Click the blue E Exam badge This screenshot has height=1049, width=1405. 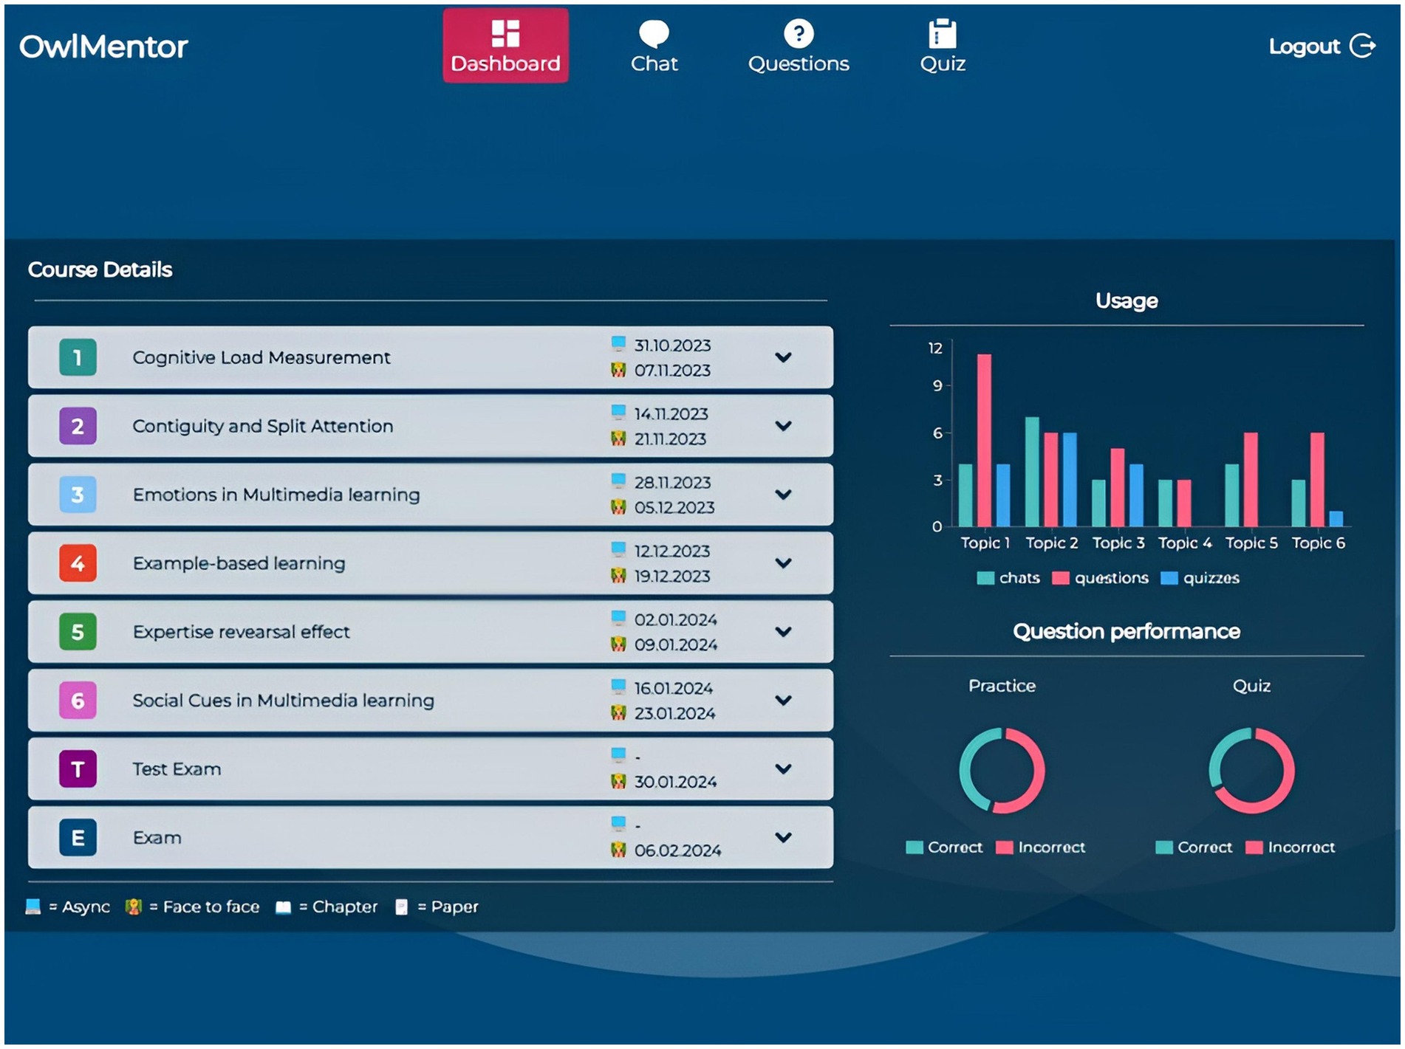pos(78,837)
